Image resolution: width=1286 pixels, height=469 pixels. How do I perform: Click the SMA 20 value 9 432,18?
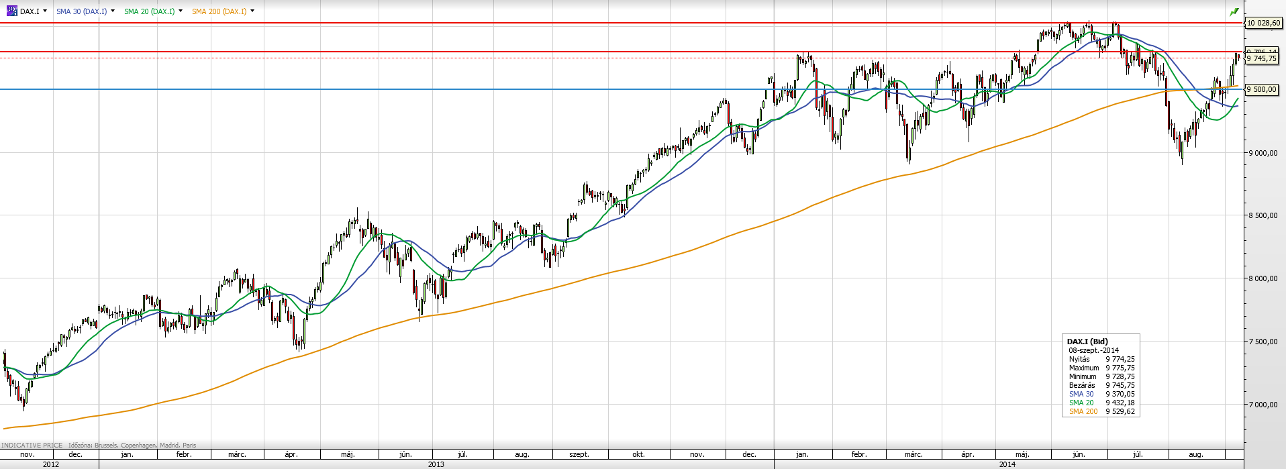(1120, 403)
